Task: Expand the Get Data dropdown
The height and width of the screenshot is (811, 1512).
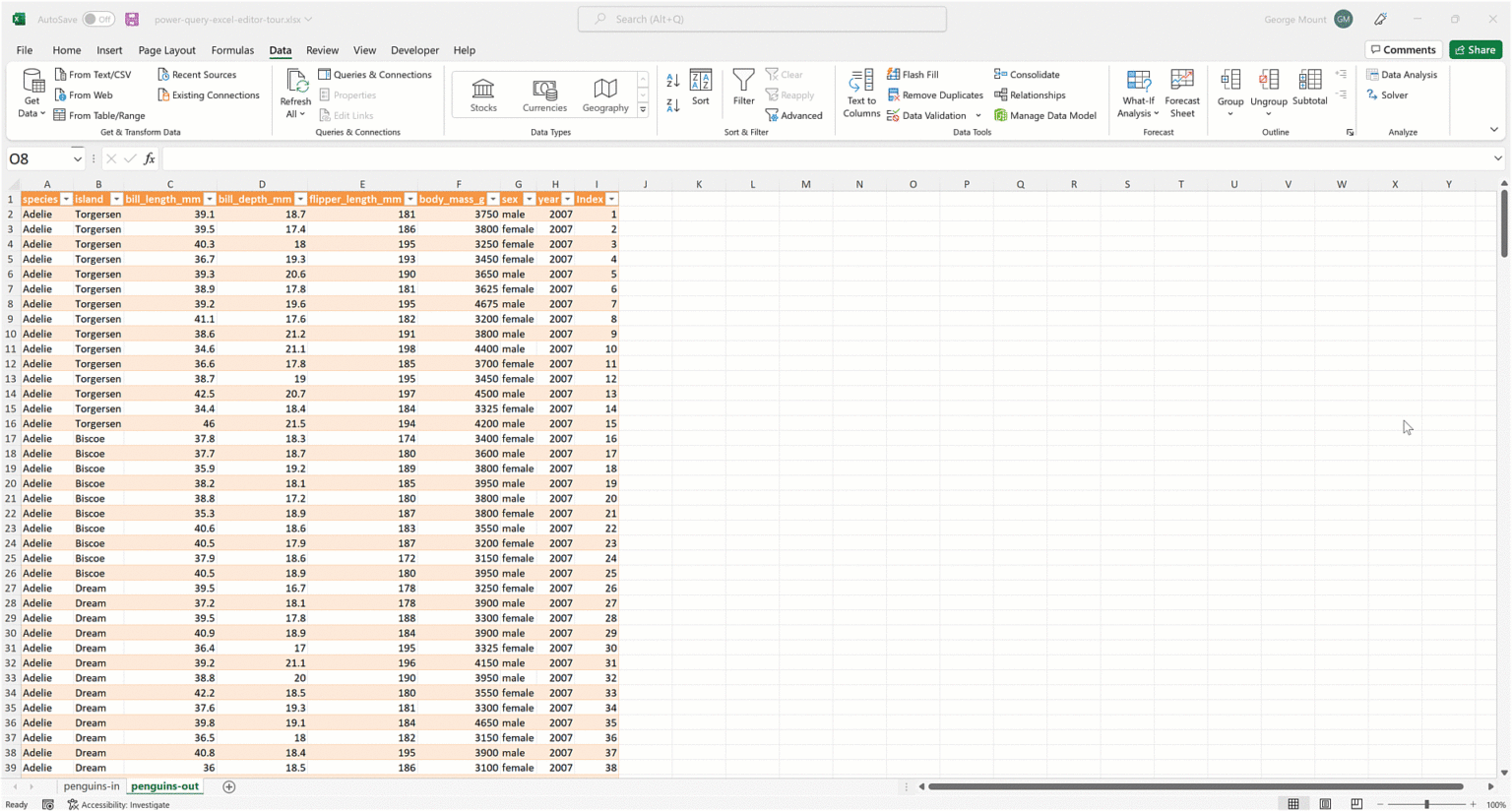Action: [32, 94]
